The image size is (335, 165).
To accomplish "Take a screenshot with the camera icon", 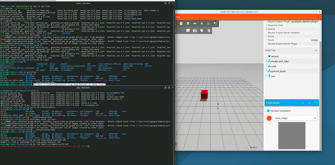I will (195, 30).
